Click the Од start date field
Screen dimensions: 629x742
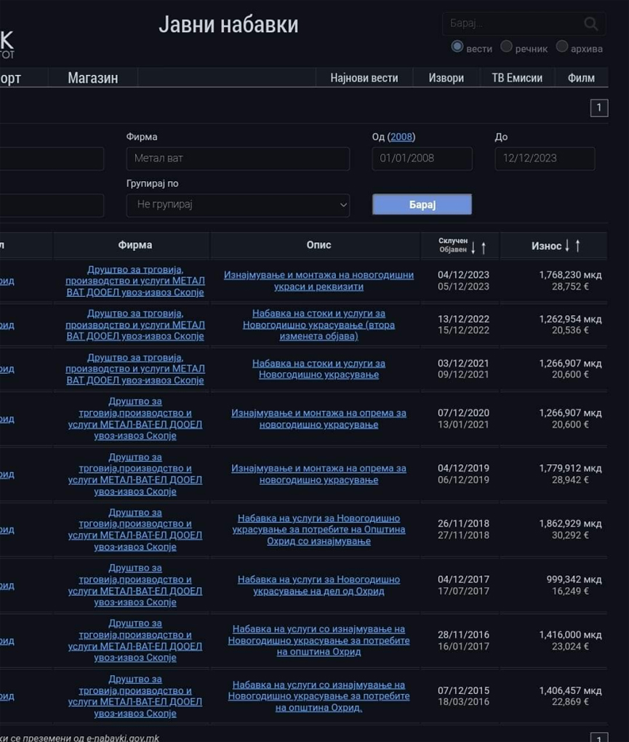[x=422, y=159]
